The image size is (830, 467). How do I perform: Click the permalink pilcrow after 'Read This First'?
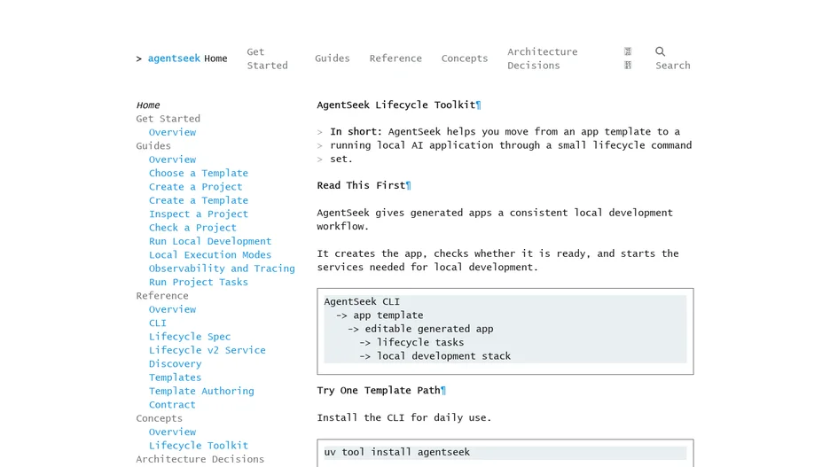(x=409, y=185)
